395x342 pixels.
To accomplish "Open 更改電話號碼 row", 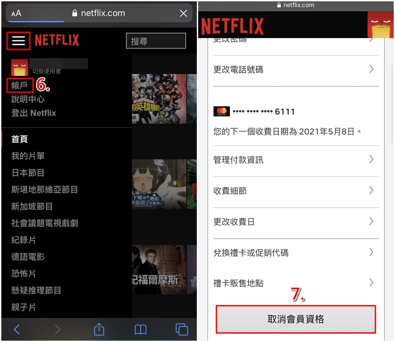I will pyautogui.click(x=296, y=69).
